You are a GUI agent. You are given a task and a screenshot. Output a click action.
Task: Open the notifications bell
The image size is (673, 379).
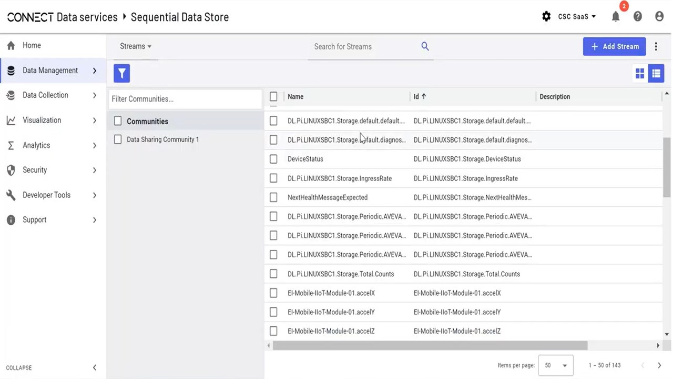pyautogui.click(x=616, y=17)
